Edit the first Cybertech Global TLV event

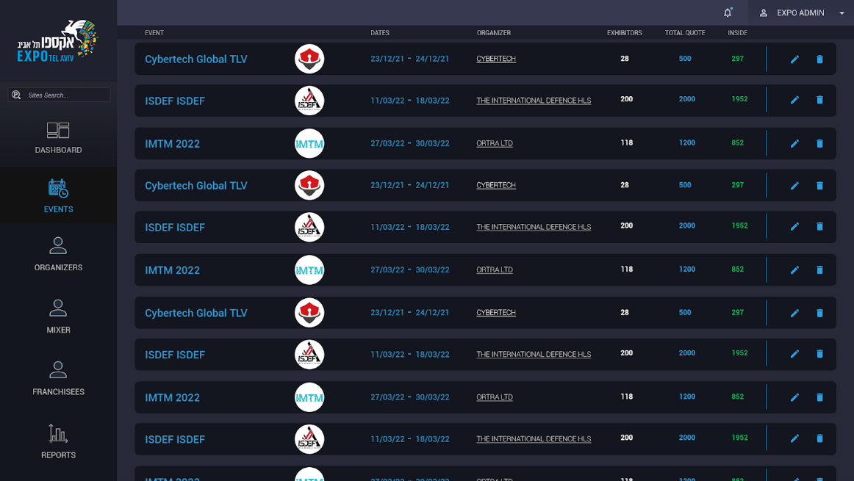coord(794,59)
